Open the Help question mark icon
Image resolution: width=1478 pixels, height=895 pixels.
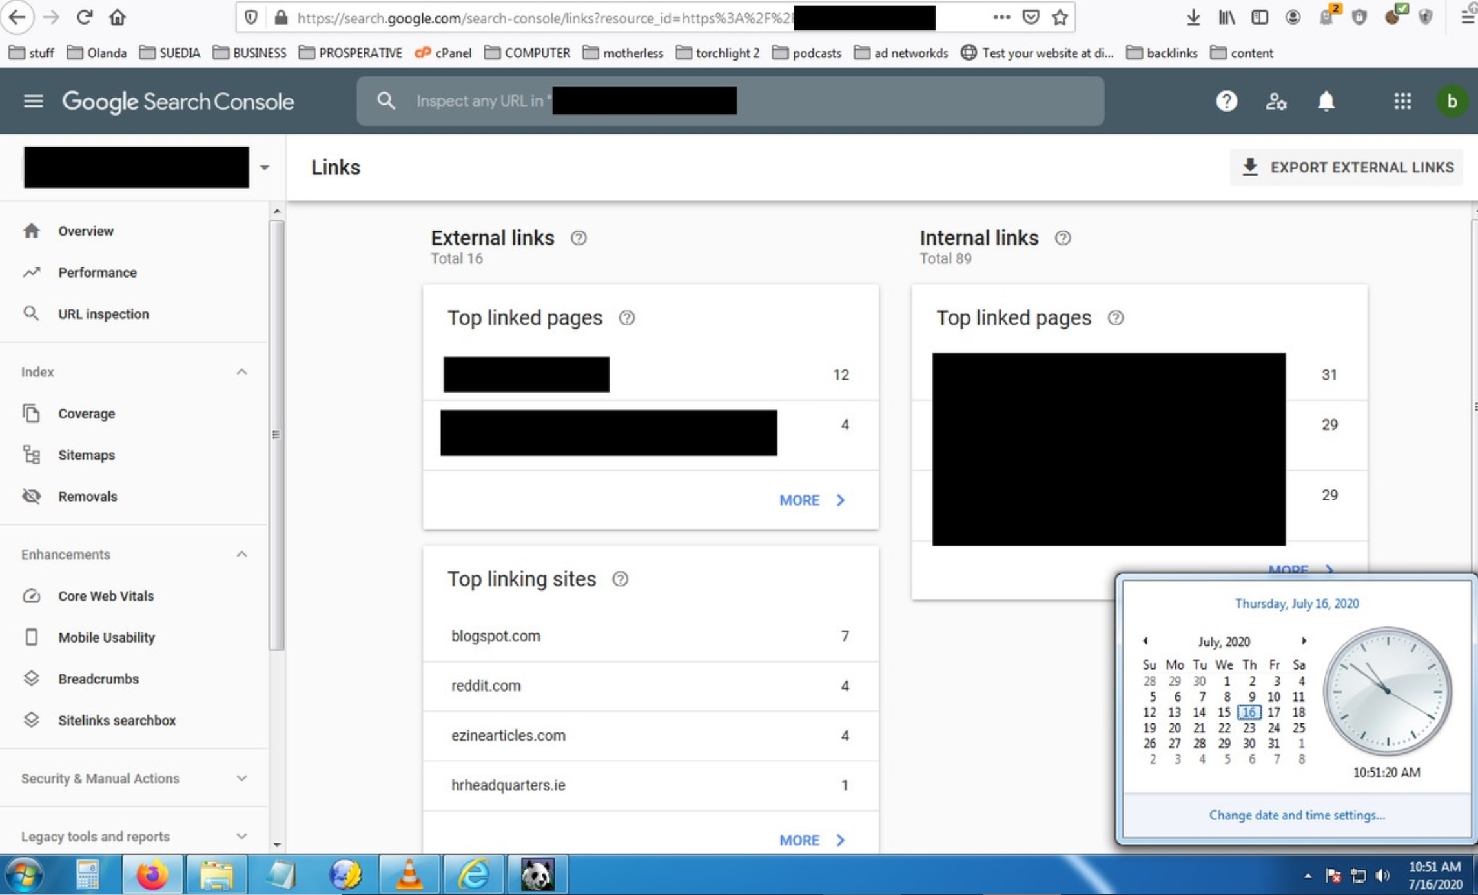click(x=1226, y=101)
